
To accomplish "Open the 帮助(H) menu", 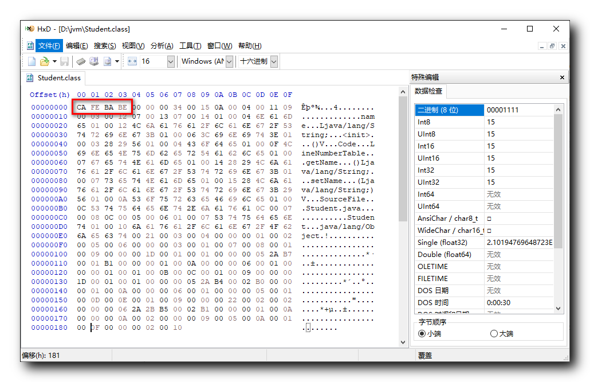I will pyautogui.click(x=250, y=46).
